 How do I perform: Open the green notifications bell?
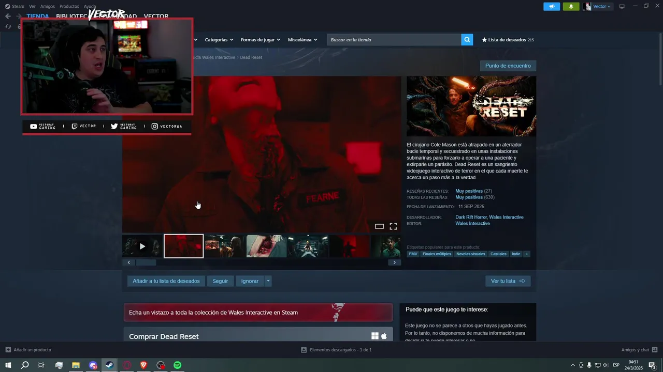tap(571, 6)
